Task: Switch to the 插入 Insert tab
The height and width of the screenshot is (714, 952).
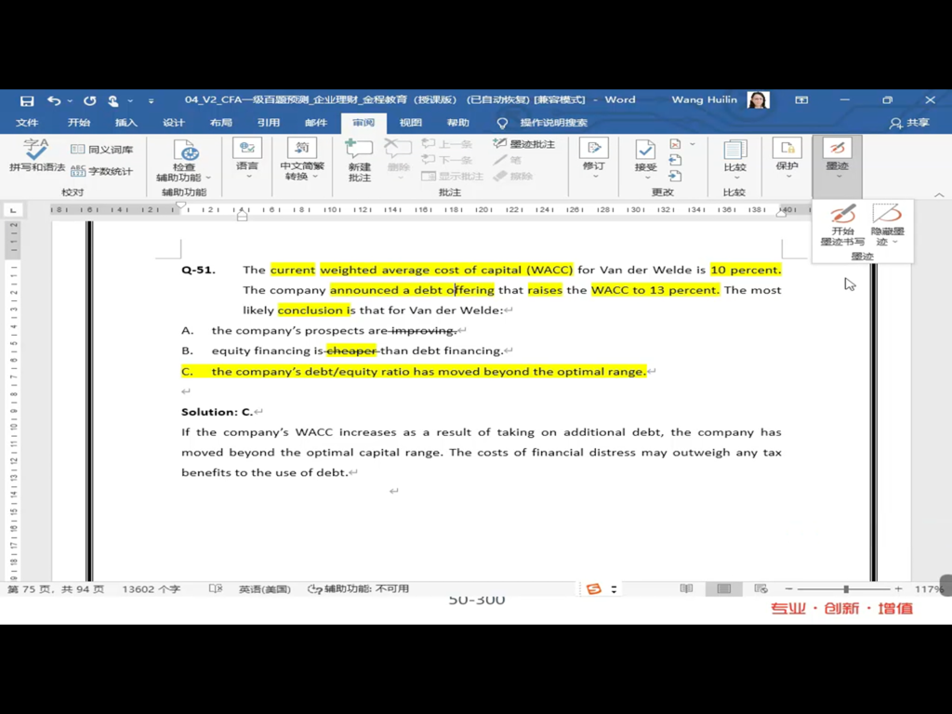Action: tap(126, 123)
